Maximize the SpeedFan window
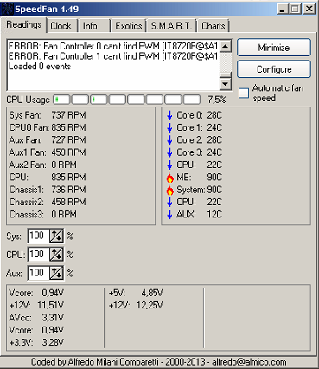The width and height of the screenshot is (319, 369). click(x=296, y=9)
